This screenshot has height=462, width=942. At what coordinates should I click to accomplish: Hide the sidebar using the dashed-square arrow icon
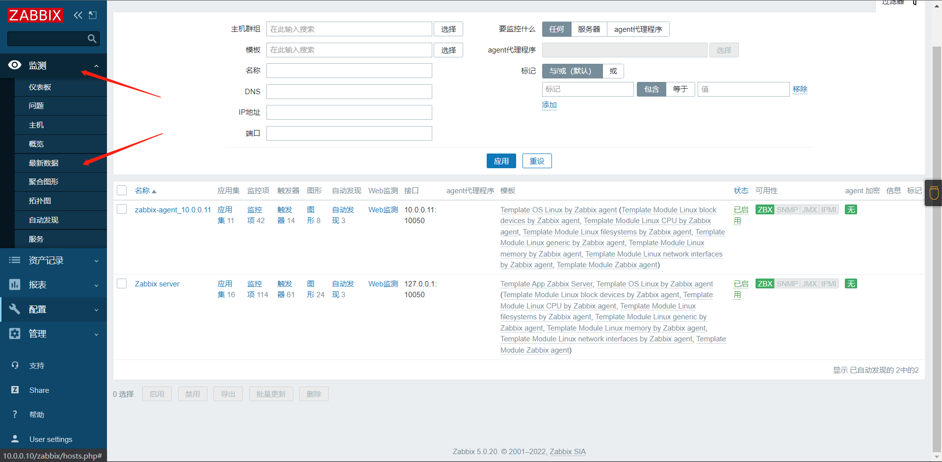93,15
